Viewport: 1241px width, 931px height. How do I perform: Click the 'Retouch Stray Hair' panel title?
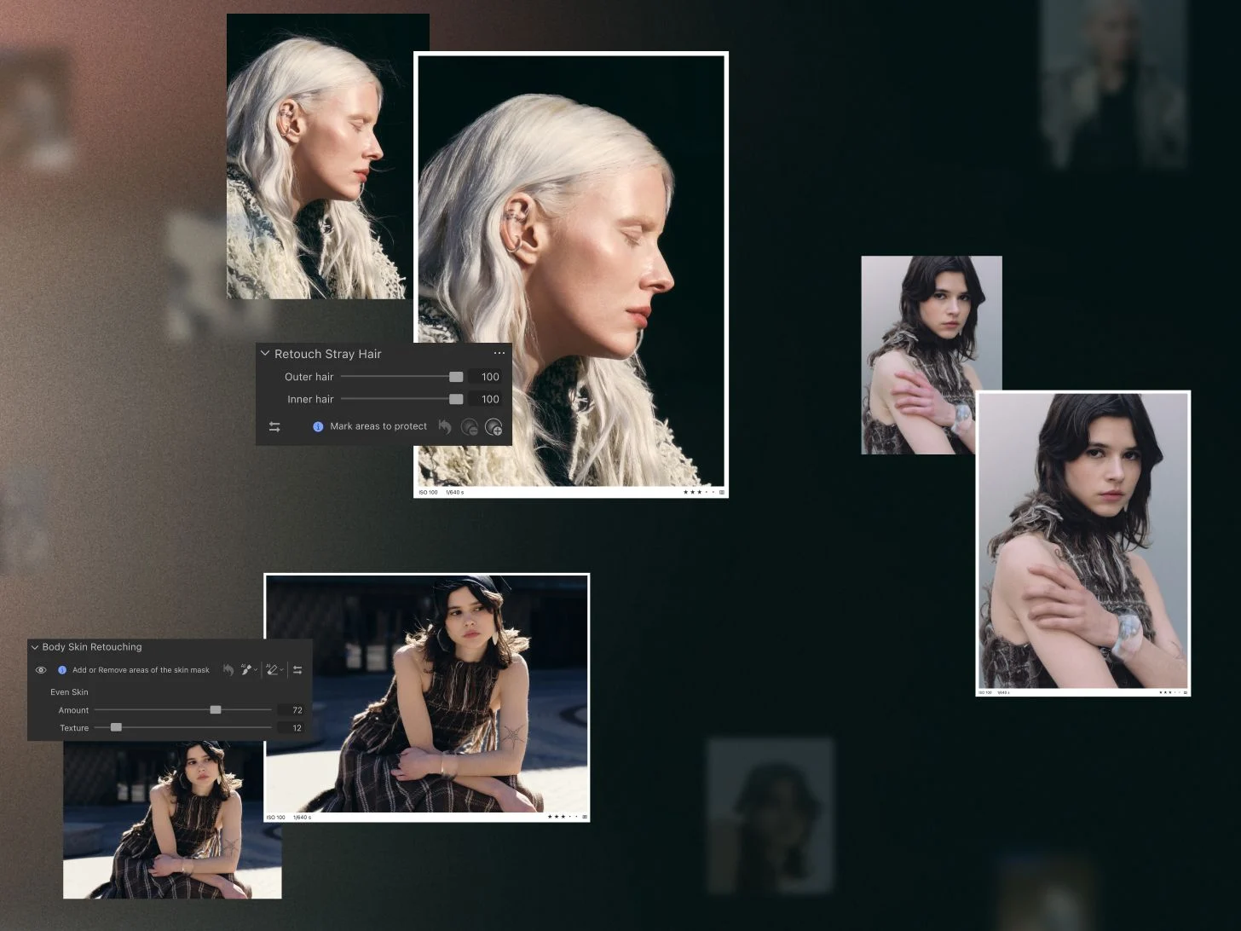(x=328, y=354)
